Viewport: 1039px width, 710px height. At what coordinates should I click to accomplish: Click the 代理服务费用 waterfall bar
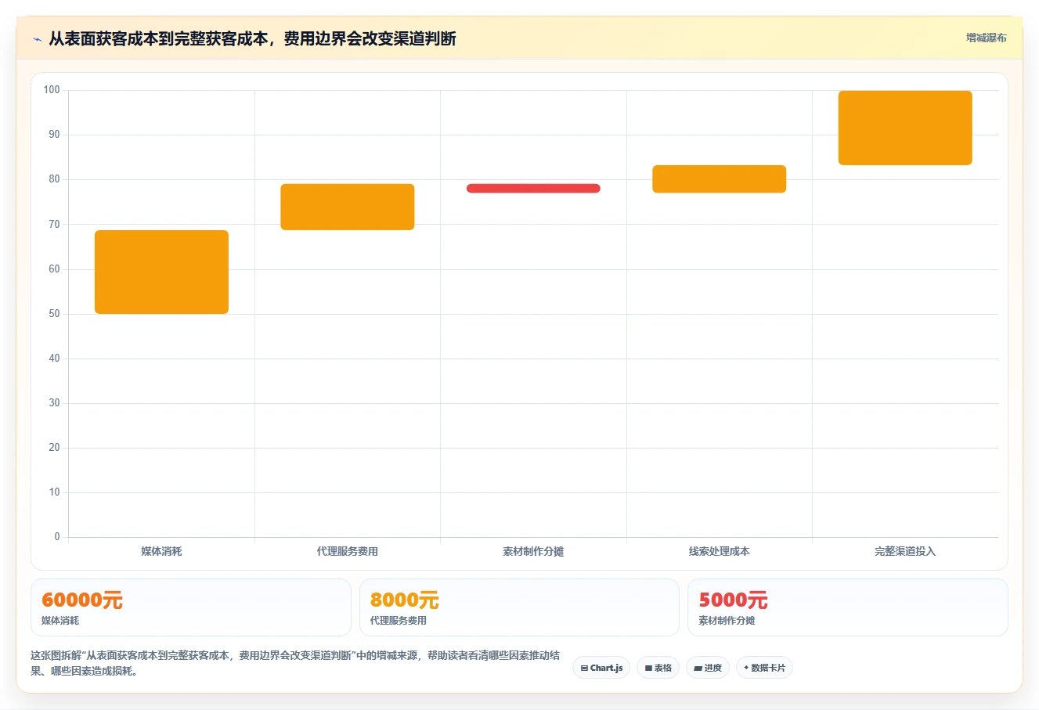pyautogui.click(x=348, y=207)
